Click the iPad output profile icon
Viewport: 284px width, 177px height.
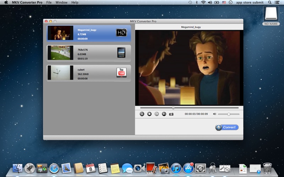(x=121, y=52)
